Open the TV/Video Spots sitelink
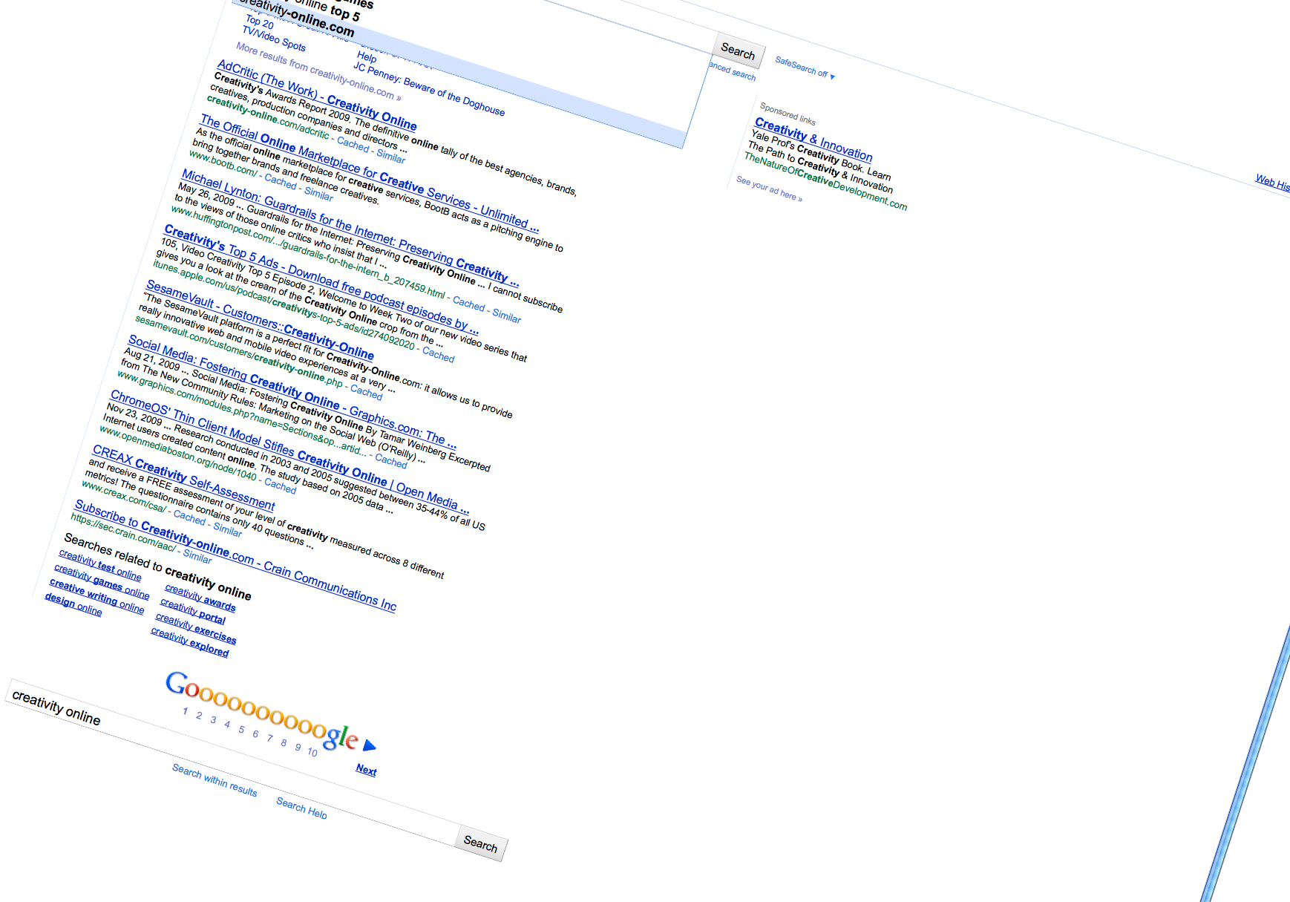Screen dimensions: 1290x902 point(274,39)
